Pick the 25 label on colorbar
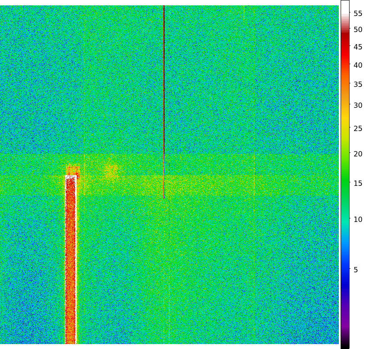This screenshot has width=387, height=349. (x=358, y=129)
